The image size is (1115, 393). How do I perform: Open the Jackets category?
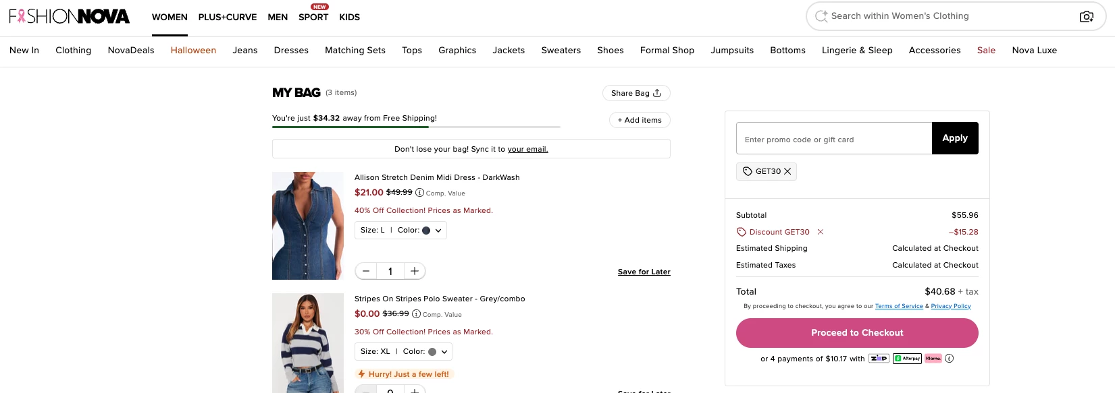coord(509,51)
